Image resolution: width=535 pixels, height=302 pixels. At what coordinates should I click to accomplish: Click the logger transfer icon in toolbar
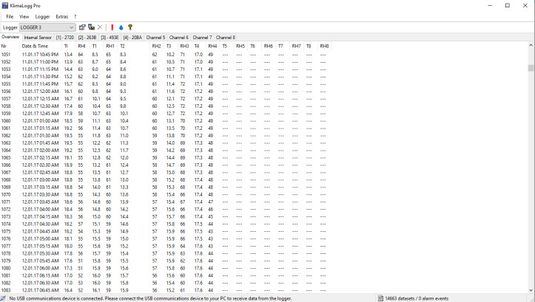(91, 27)
